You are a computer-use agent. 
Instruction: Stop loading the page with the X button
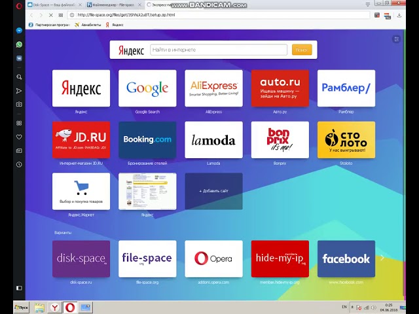(x=51, y=15)
